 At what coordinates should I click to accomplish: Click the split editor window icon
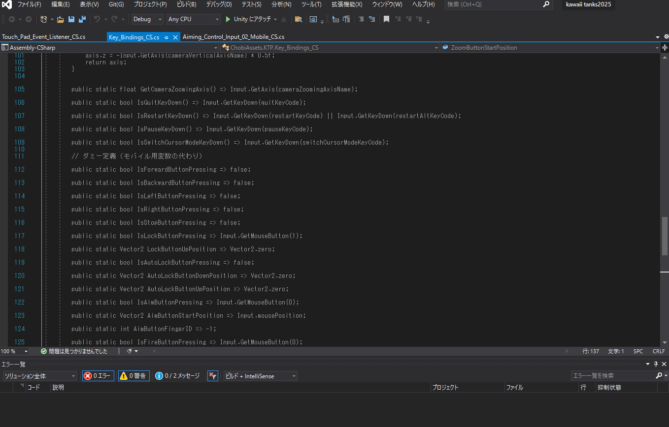(x=665, y=48)
